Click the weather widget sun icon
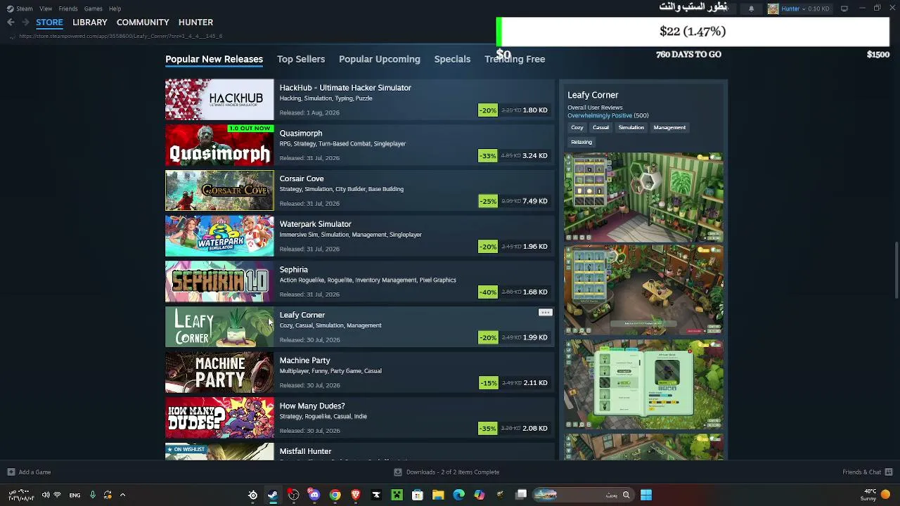Image resolution: width=900 pixels, height=506 pixels. (x=885, y=495)
